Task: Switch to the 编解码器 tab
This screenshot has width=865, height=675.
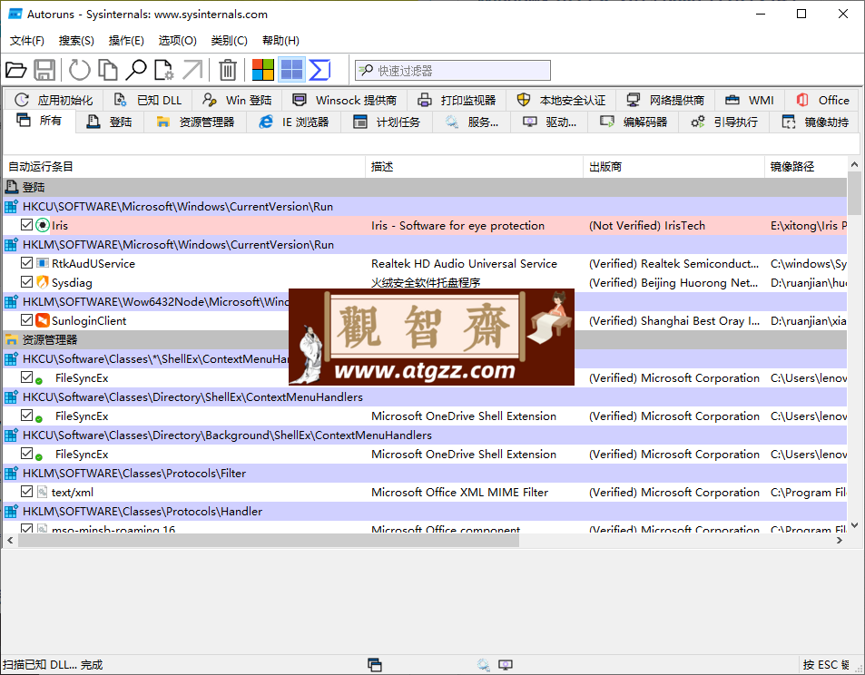Action: coord(634,122)
